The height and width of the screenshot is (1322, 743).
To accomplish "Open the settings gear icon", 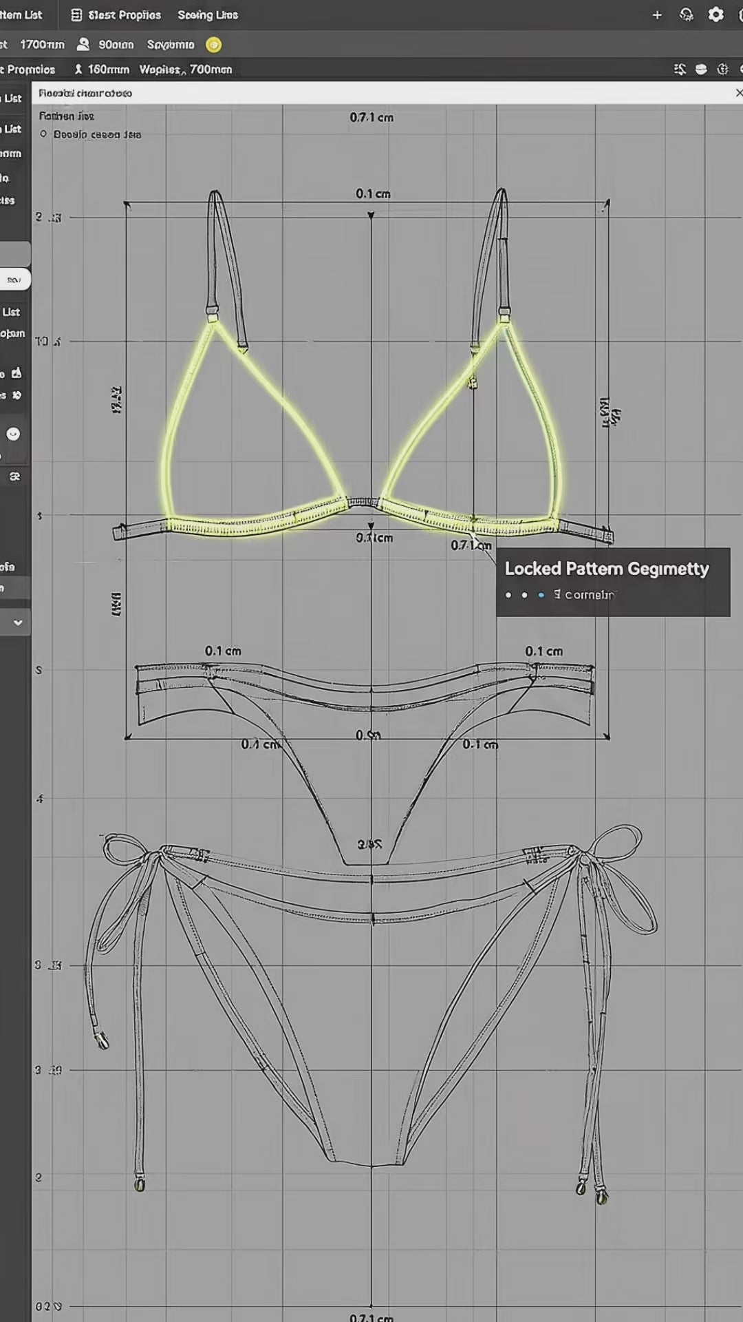I will [715, 15].
